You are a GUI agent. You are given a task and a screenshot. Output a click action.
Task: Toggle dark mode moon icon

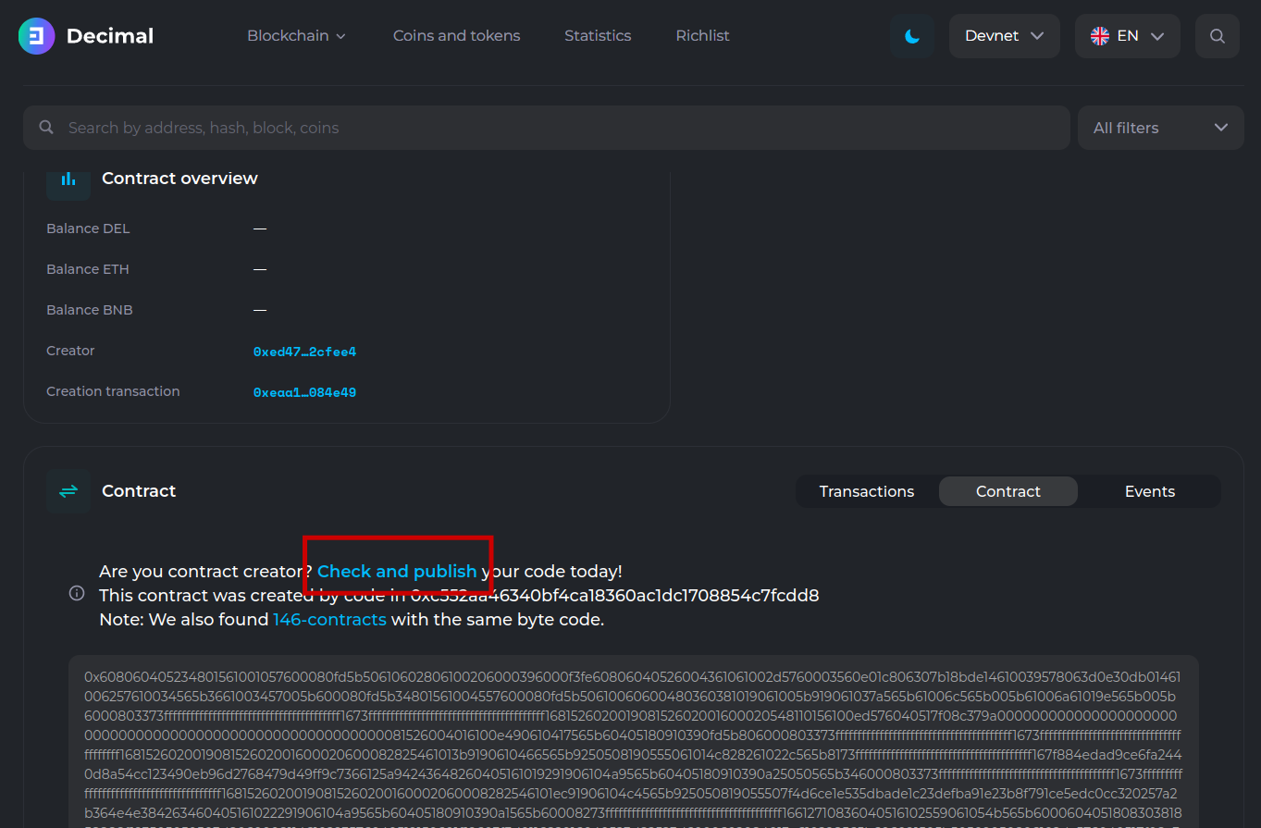(911, 36)
